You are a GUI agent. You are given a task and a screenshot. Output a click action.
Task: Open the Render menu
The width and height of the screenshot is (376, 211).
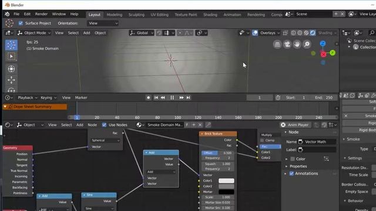41,14
